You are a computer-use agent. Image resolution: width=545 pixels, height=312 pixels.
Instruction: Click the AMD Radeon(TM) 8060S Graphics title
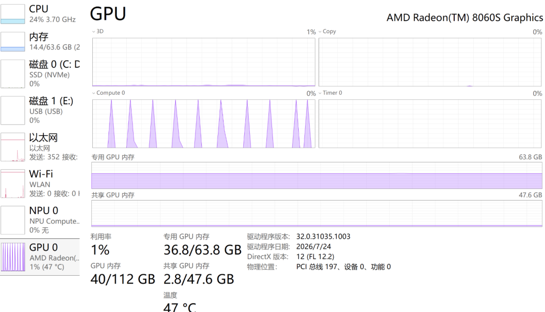(465, 18)
